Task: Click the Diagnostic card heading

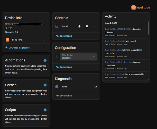Action: pyautogui.click(x=63, y=79)
